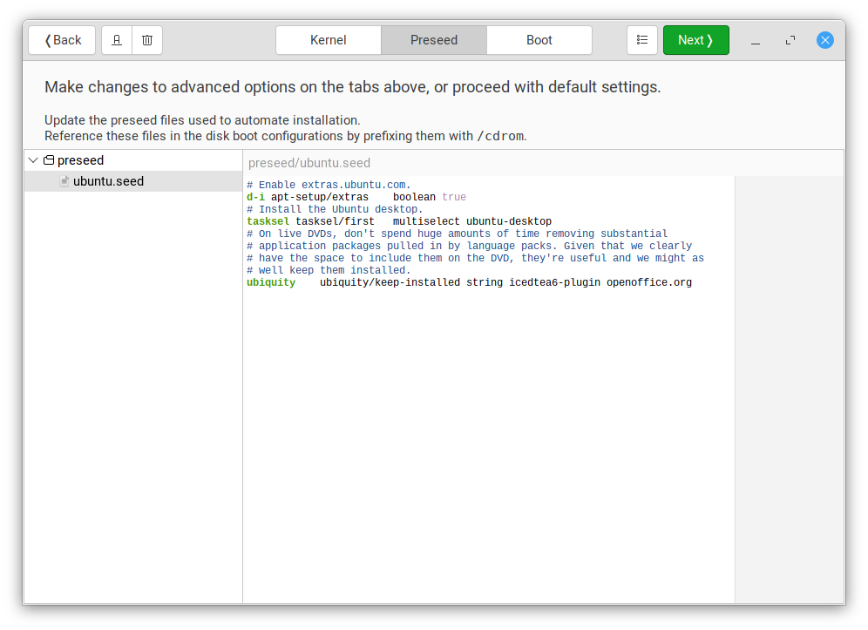Collapse the preseed folder tree arrow

point(33,160)
